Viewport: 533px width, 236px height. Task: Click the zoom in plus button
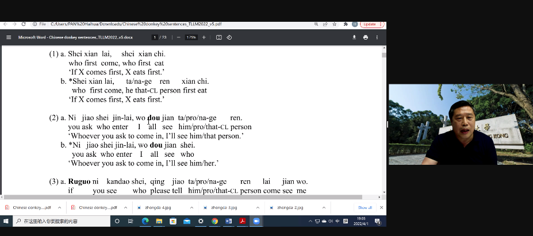click(204, 37)
